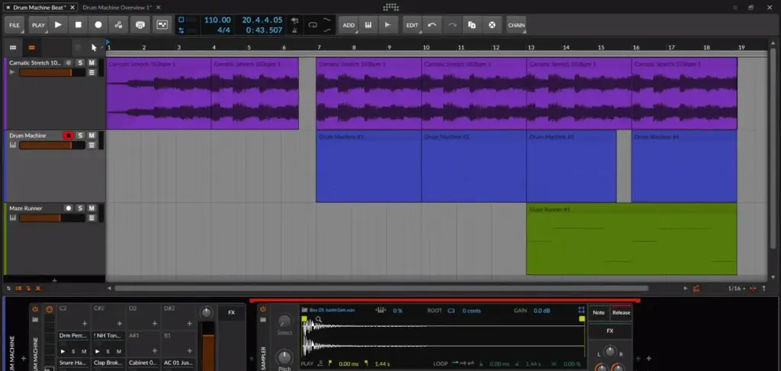Click the overdub icon next to record
781x371 pixels.
140,25
